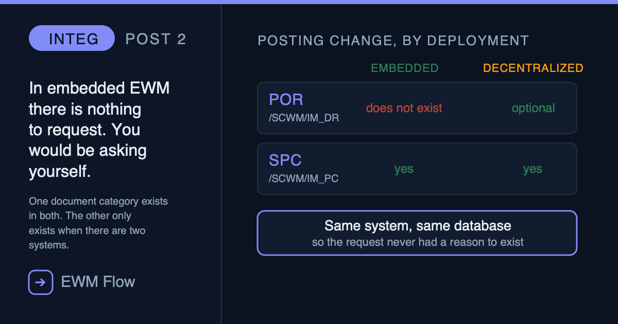Select the 'Same system, same database' callout
Viewport: 618px width, 324px height.
point(417,233)
